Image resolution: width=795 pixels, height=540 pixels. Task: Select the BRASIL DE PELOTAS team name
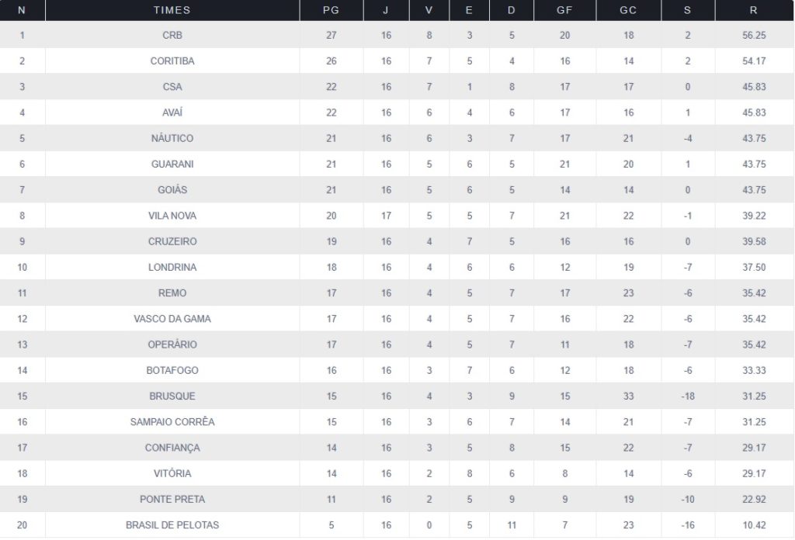pyautogui.click(x=172, y=525)
